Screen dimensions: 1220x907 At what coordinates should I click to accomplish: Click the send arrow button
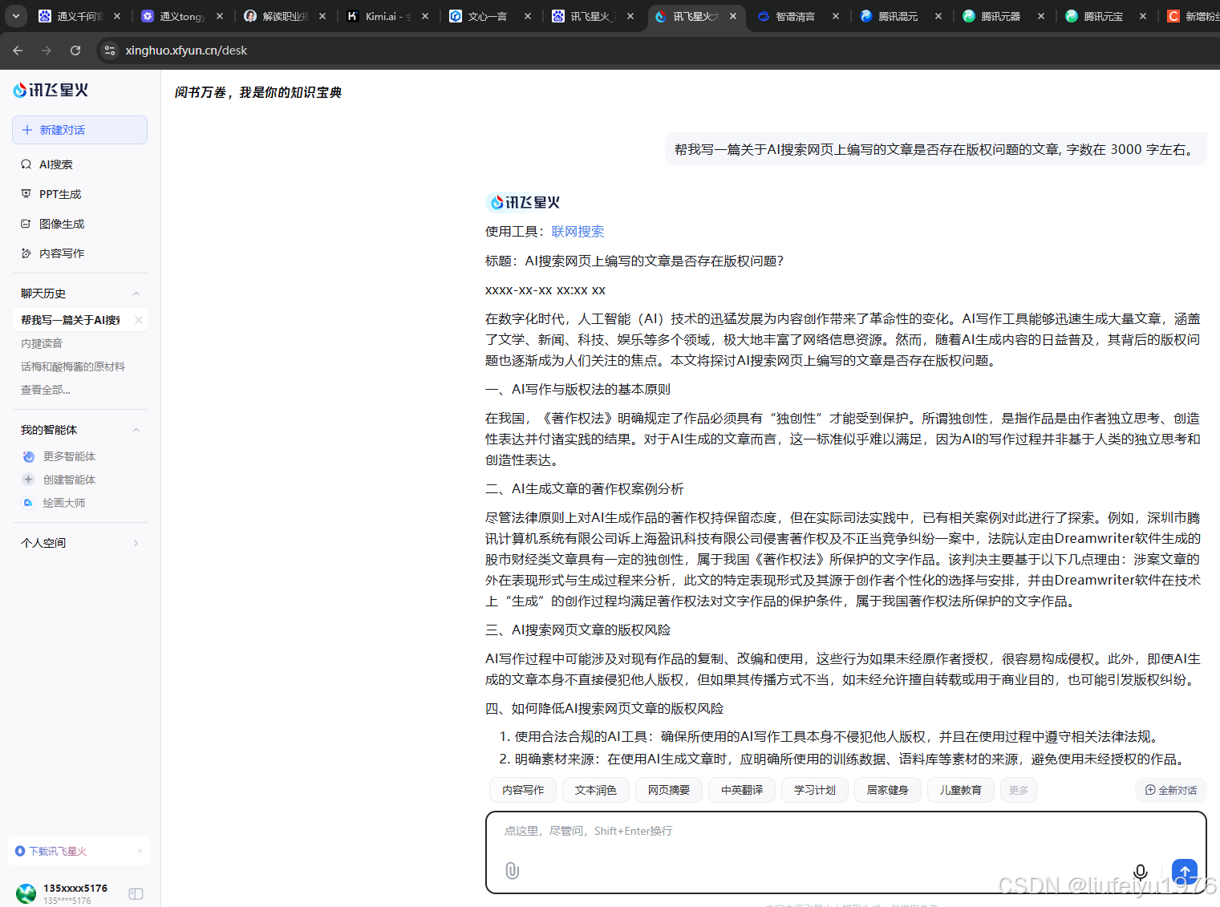1185,872
